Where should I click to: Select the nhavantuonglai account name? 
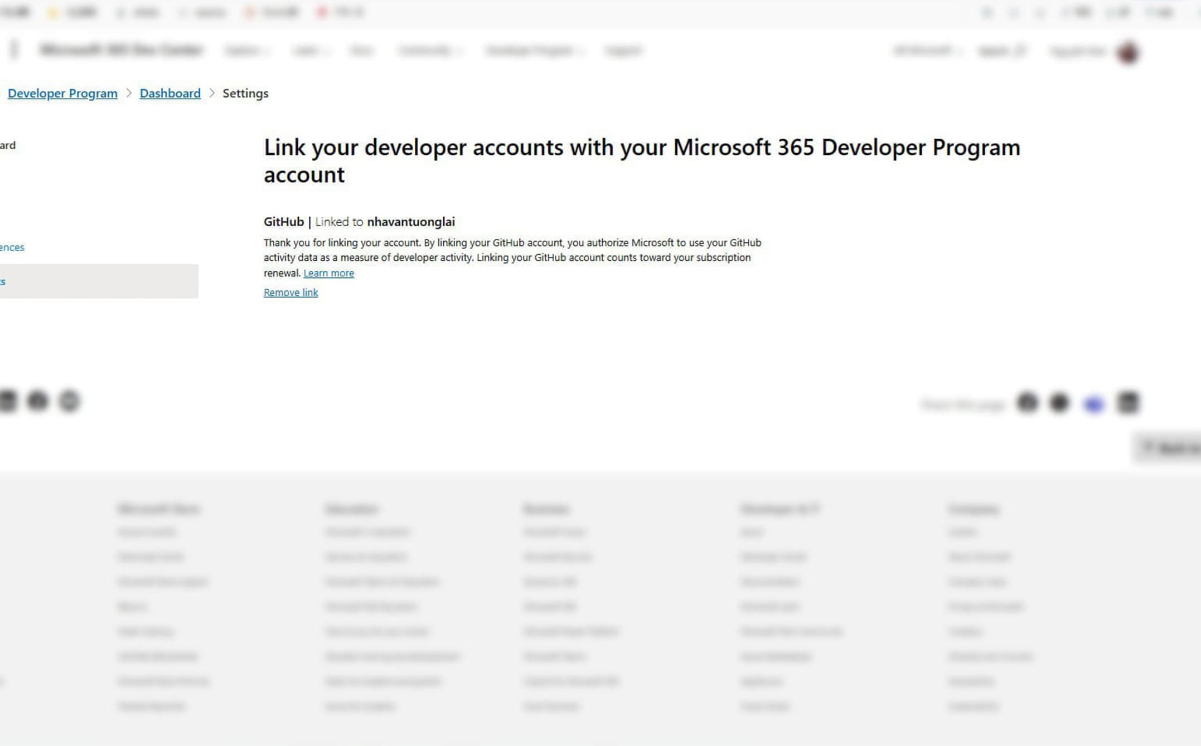[x=411, y=222]
